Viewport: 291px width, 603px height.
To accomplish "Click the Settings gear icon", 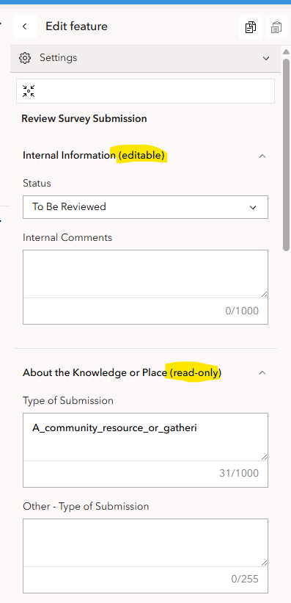I will coord(25,58).
